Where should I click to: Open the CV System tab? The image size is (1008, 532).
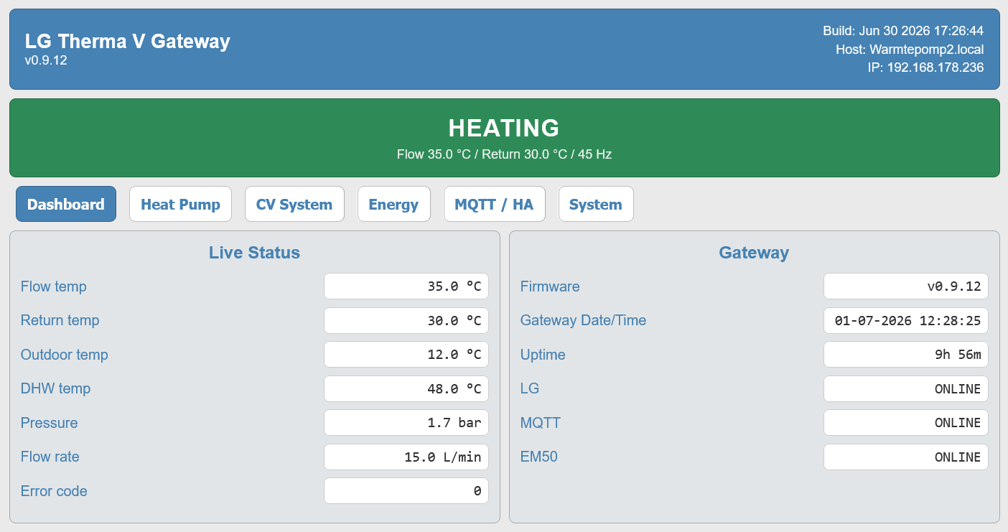294,204
